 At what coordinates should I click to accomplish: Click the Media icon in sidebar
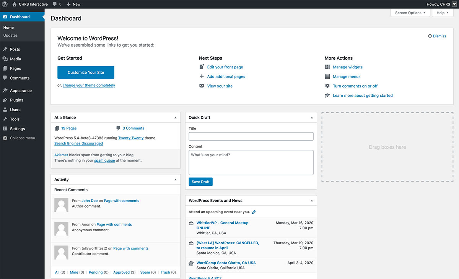pyautogui.click(x=5, y=59)
